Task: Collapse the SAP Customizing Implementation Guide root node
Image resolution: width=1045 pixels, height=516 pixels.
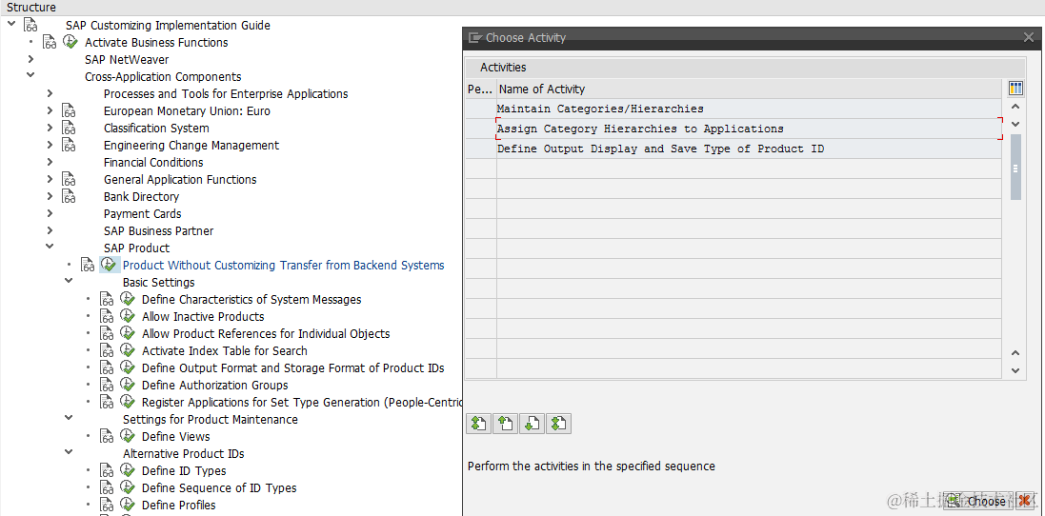Action: (x=11, y=24)
